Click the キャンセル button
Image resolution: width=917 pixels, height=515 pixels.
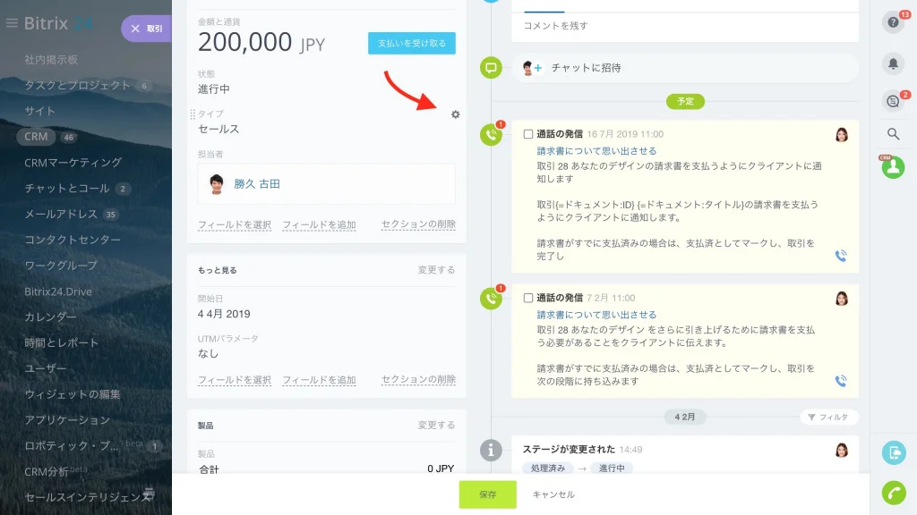pos(553,494)
